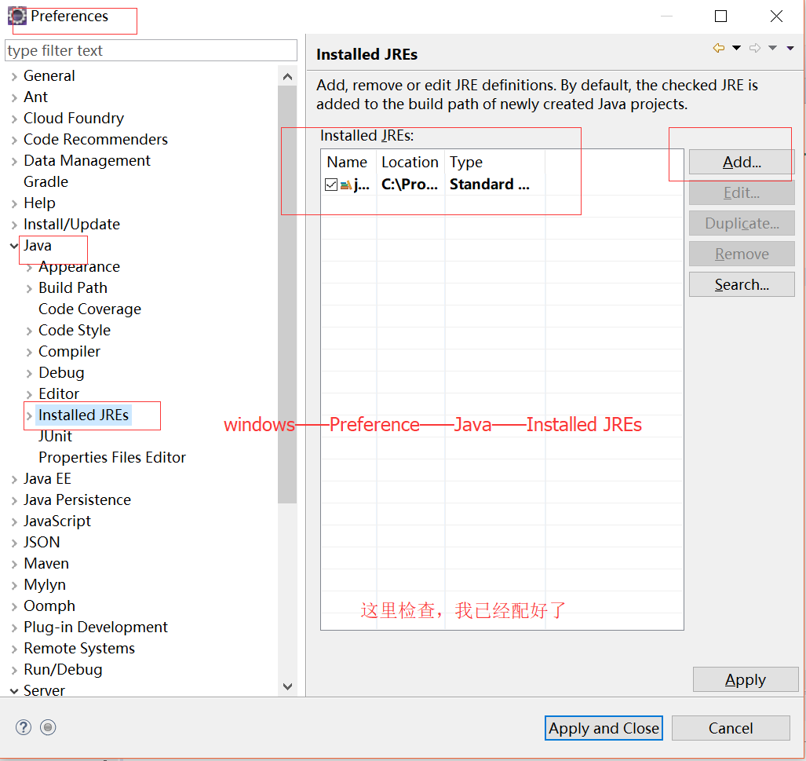The width and height of the screenshot is (806, 761).
Task: Click the Type column header
Action: 495,162
